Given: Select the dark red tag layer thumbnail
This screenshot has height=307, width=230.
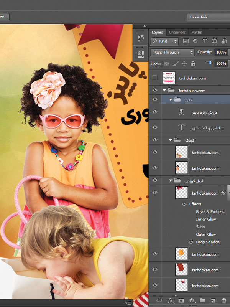Looking at the screenshot, I should tap(181, 269).
